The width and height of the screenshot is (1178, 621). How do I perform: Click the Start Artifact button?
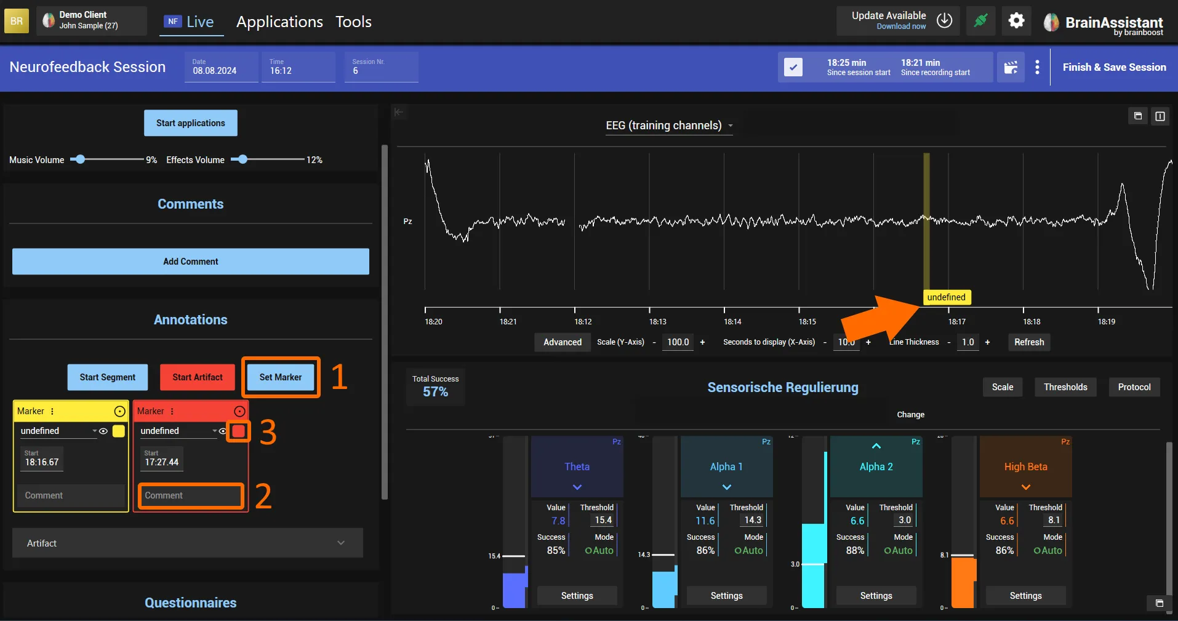point(198,377)
